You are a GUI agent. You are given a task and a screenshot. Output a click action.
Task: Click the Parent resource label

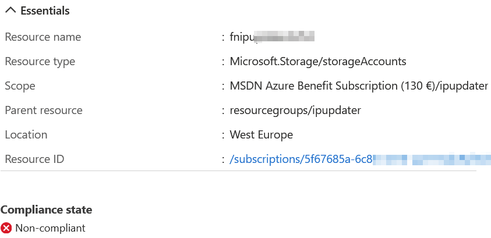44,110
